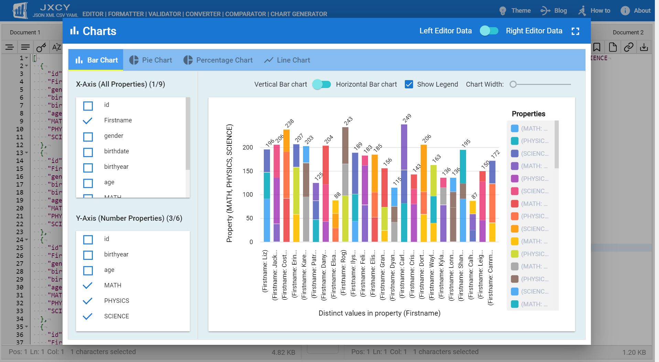Click the share link icon in Document 2 toolbar
Screen dimensions: 659x362
click(629, 47)
